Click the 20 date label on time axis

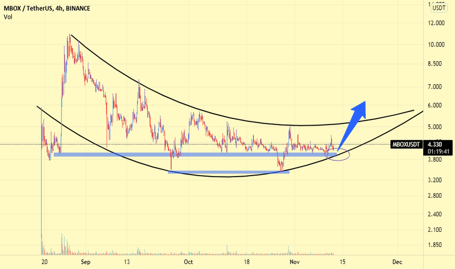(x=44, y=262)
